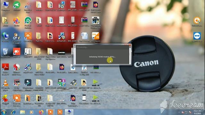Open the orange unlock tool icon above TeamViewer
This screenshot has width=205, height=115.
pos(197,21)
